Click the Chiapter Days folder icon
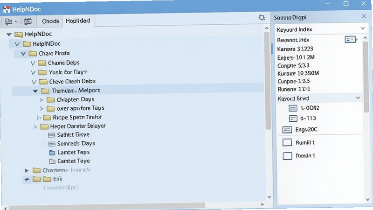 tap(50, 99)
